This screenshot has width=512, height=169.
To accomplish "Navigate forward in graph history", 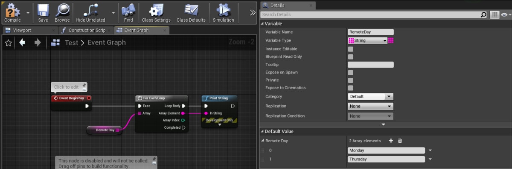I will [38, 42].
